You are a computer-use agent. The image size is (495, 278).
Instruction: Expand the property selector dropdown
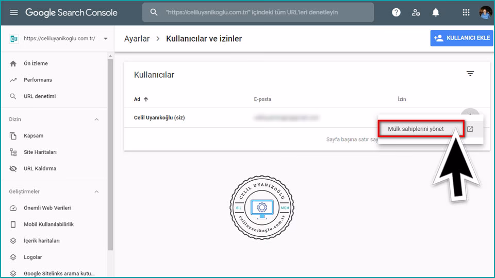tap(106, 39)
